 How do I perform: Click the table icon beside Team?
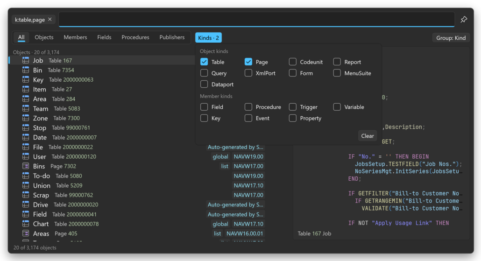(x=26, y=109)
